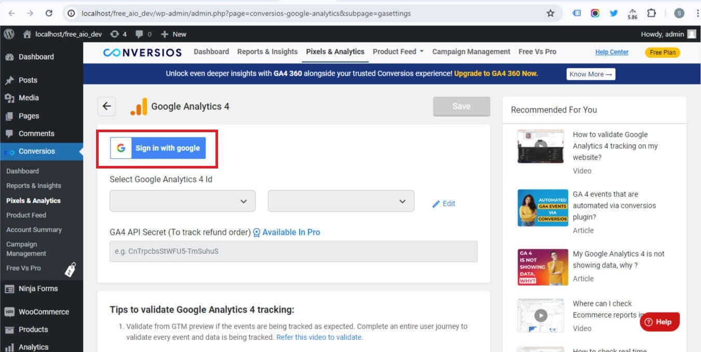Go back using the arrow beside Google Analytics 4
The image size is (701, 352).
click(106, 106)
